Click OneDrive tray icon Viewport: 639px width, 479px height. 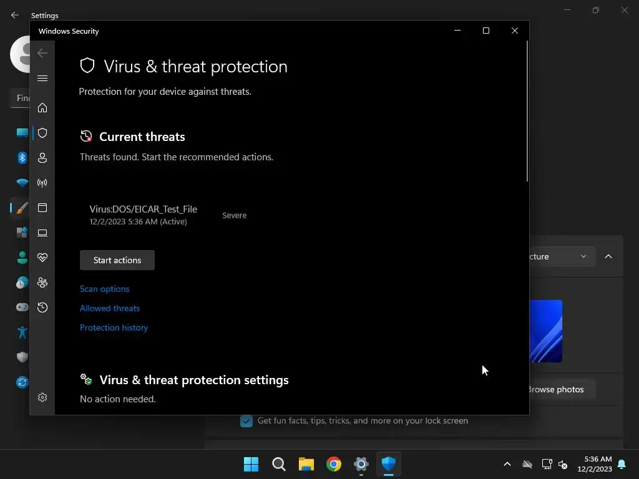[527, 464]
